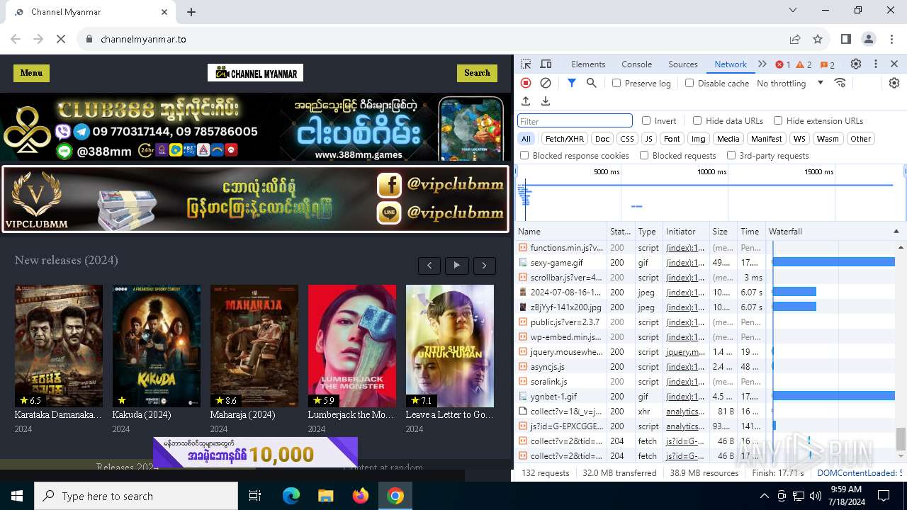The width and height of the screenshot is (907, 510).
Task: Share this page icon in address bar
Action: (795, 39)
